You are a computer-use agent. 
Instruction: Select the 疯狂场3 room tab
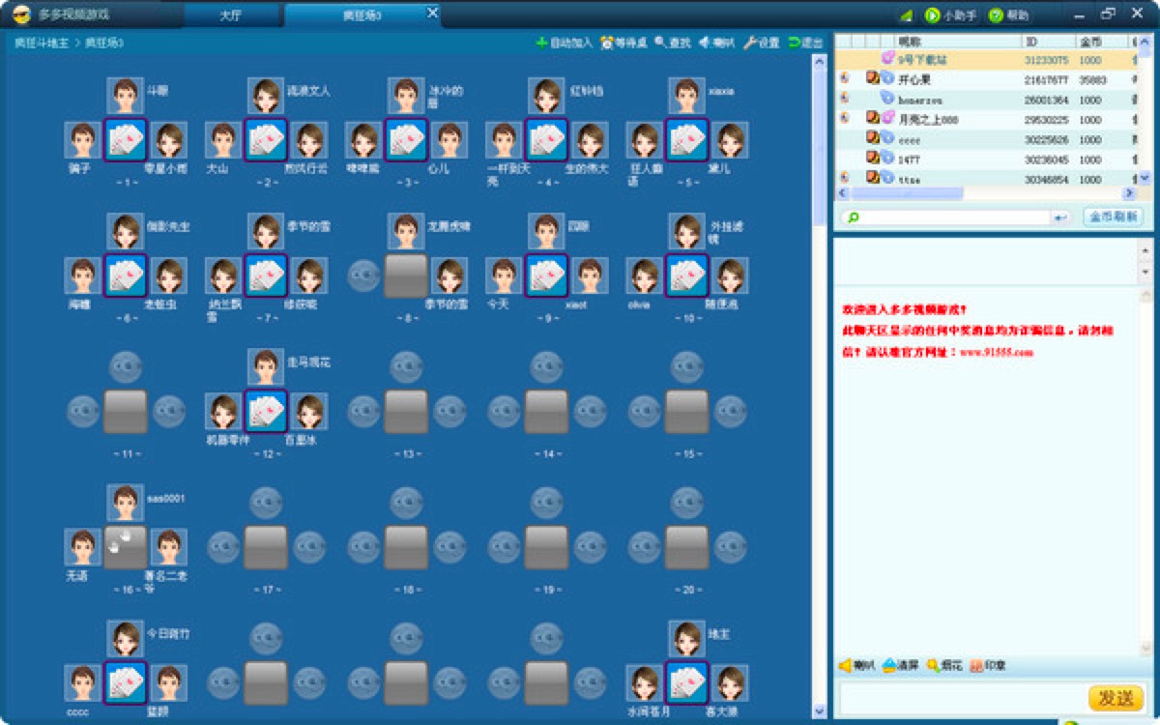tap(362, 15)
